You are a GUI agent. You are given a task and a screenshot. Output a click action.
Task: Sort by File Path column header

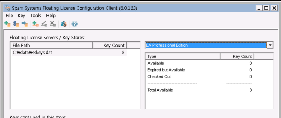click(51, 45)
